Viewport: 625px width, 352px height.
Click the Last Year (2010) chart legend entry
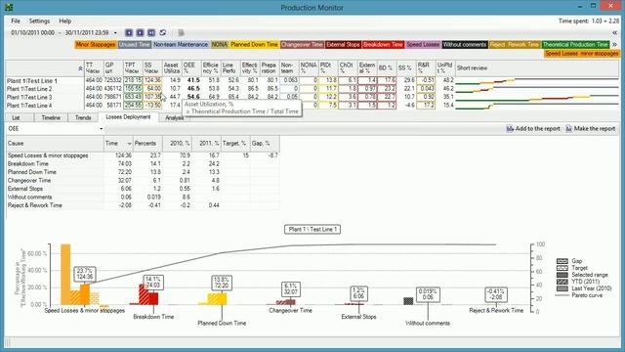[584, 288]
